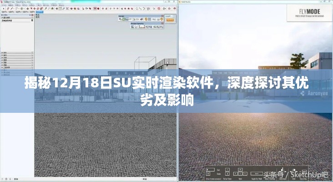The width and height of the screenshot is (333, 182).
Task: Click the orange button in SUAPP toolbar
Action: click(x=170, y=20)
